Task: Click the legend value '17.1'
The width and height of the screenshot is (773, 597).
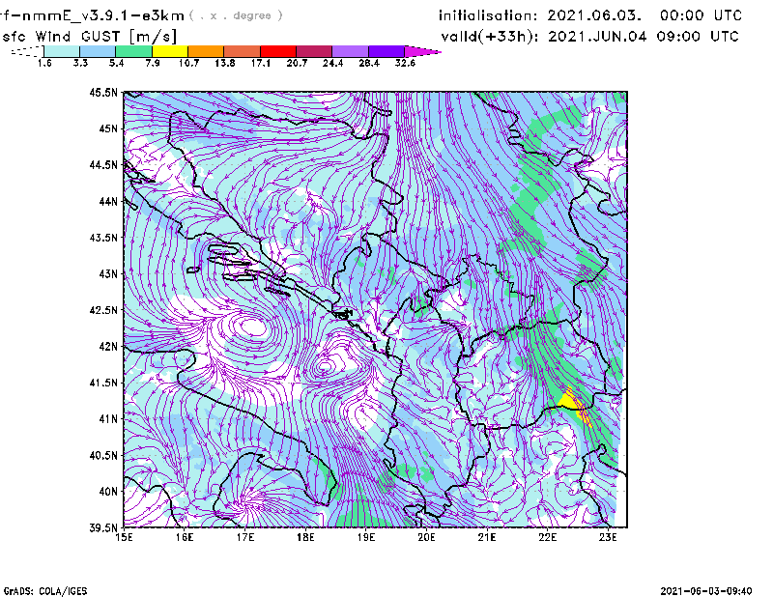Action: click(x=260, y=63)
